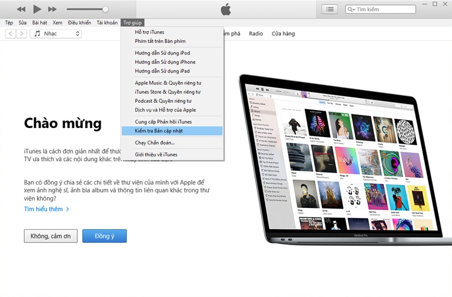The image size is (452, 297).
Task: Click the Apple logo in the header
Action: (x=226, y=9)
